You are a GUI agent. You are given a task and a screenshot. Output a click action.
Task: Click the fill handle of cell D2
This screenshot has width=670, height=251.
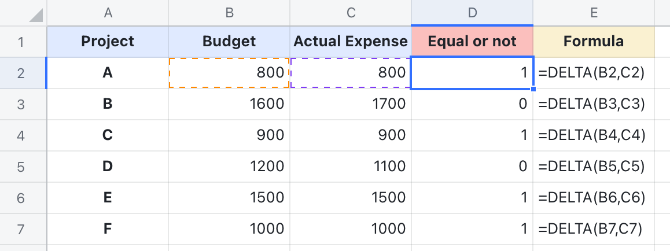tap(533, 89)
